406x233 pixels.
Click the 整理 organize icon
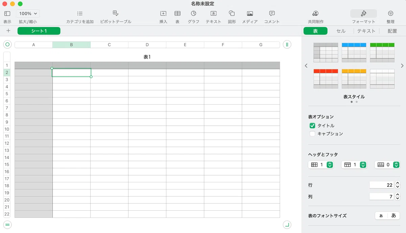(x=390, y=14)
